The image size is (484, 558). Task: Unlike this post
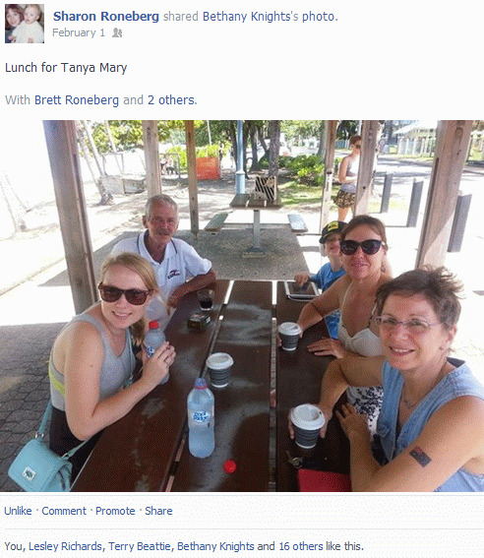coord(18,511)
